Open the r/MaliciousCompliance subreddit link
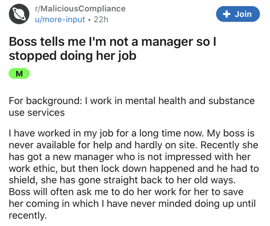 tap(80, 8)
